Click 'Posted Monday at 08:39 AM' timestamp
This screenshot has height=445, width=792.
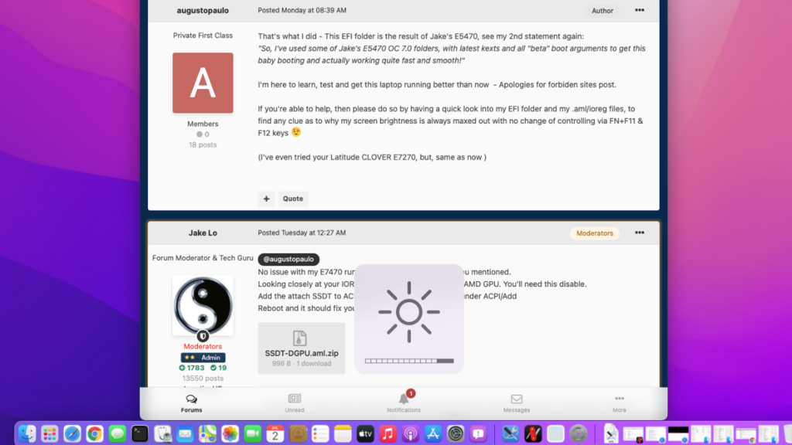coord(302,10)
